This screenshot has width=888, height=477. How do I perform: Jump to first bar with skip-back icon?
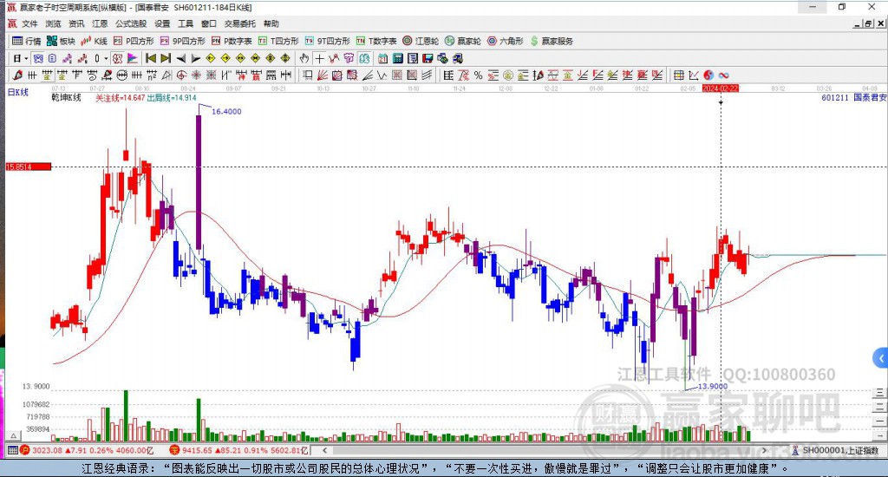click(x=151, y=58)
